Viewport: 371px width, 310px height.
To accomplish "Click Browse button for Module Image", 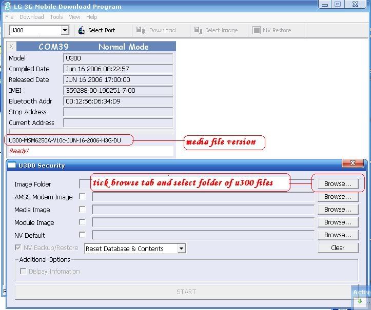I will [338, 222].
